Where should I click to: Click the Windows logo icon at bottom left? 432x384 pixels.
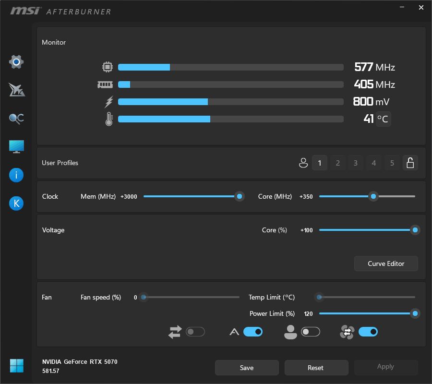[16, 365]
